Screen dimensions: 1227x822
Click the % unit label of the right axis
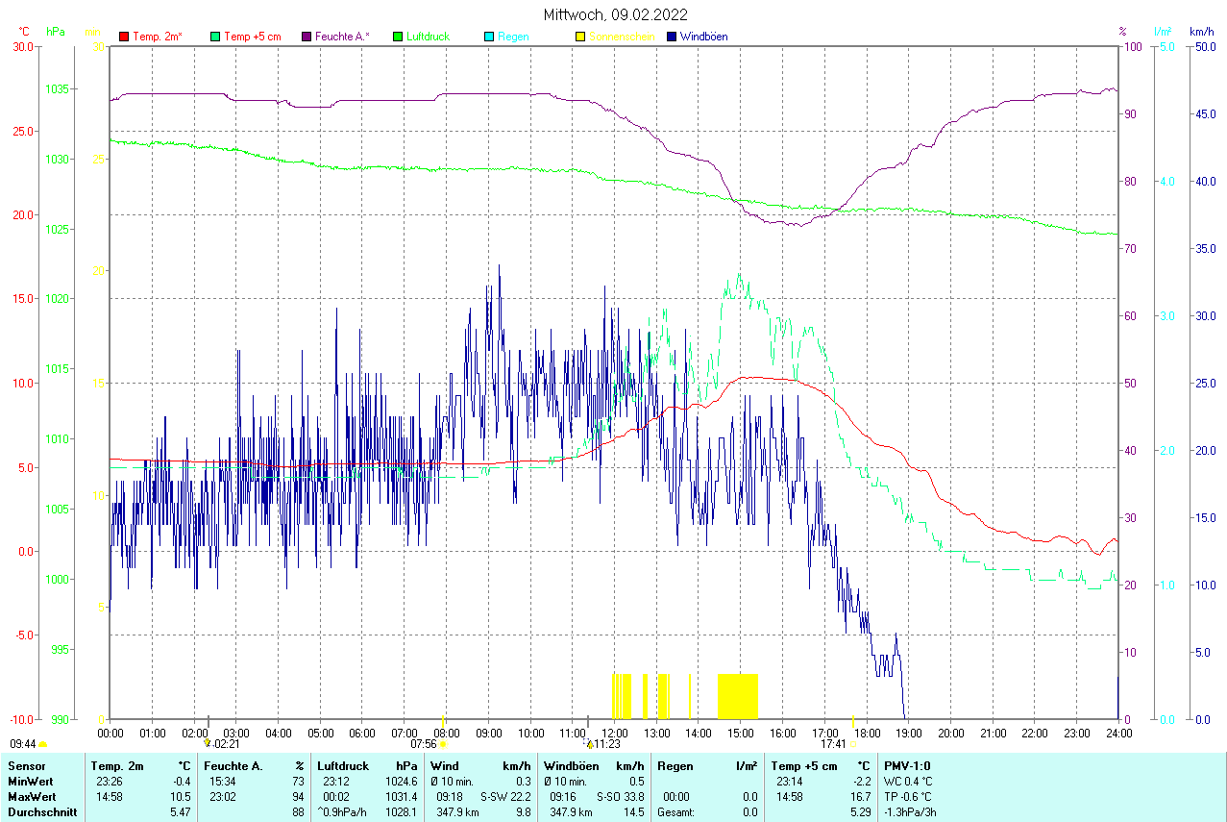click(x=1122, y=32)
